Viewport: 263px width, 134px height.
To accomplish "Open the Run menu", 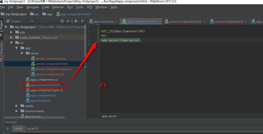I will (70, 7).
